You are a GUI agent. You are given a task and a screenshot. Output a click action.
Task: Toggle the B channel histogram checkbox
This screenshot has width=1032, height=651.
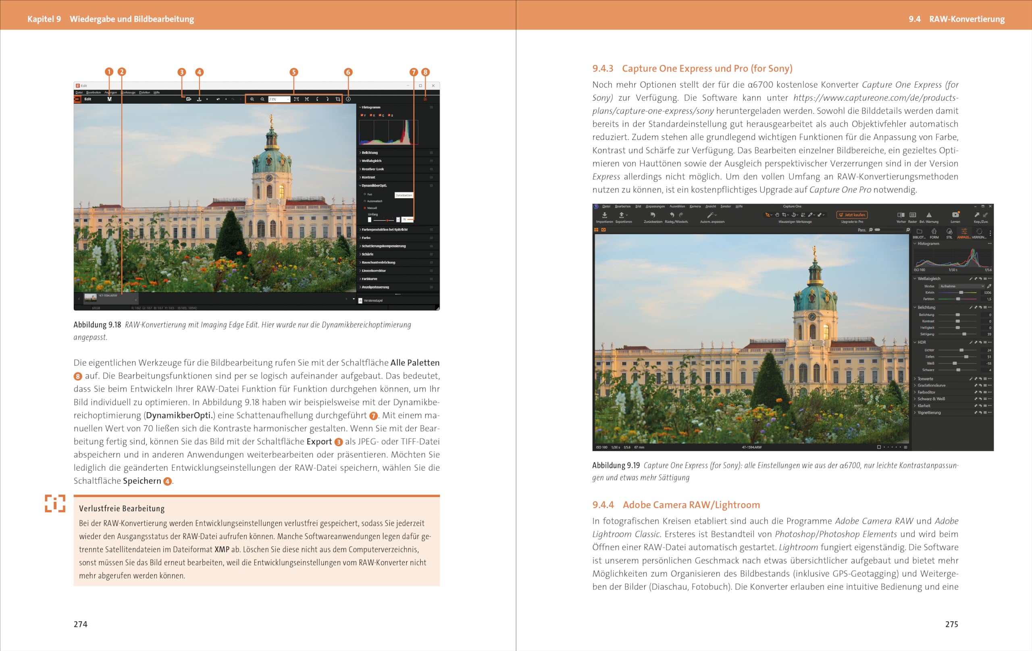389,115
